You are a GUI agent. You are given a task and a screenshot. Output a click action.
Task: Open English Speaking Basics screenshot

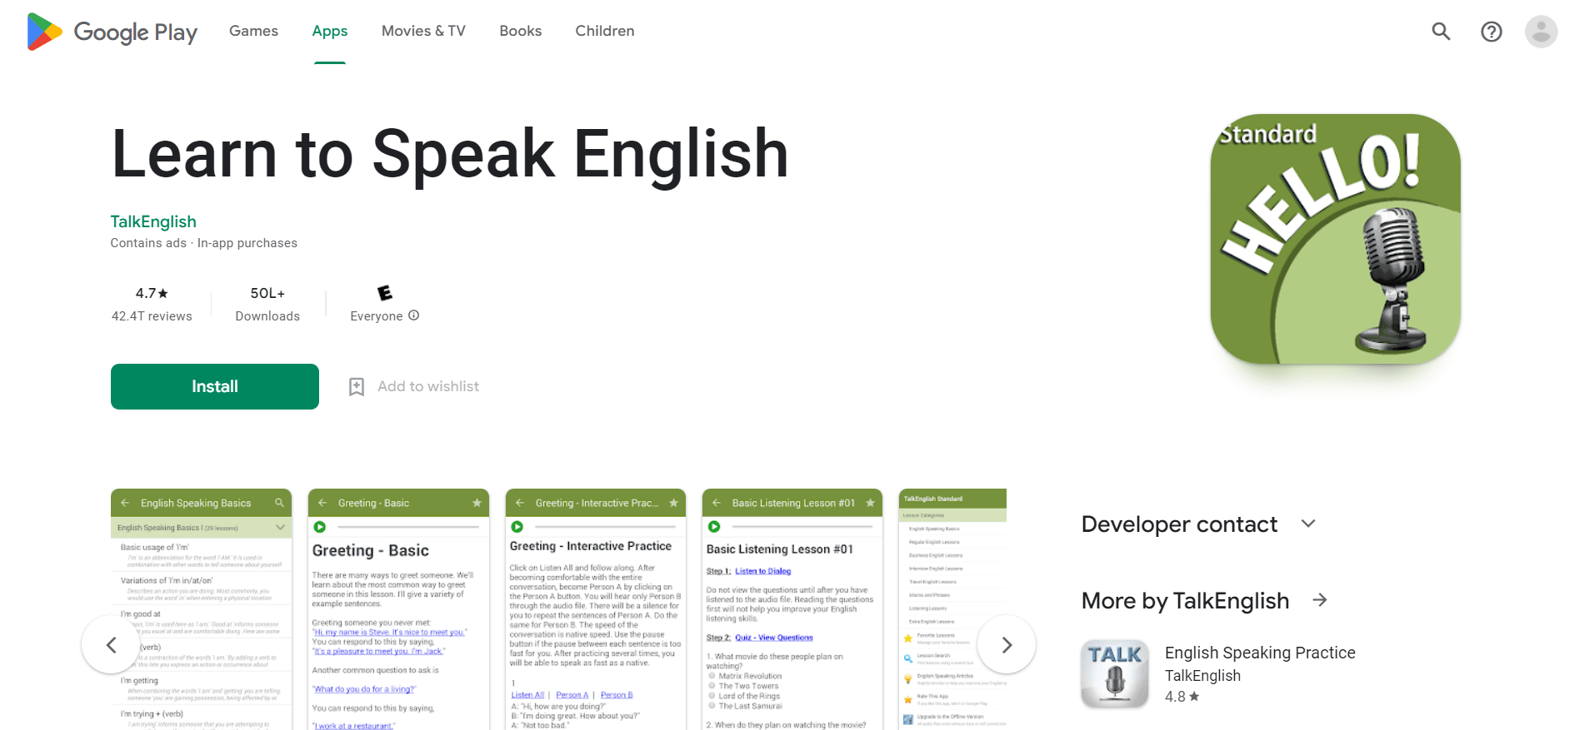coord(201,609)
